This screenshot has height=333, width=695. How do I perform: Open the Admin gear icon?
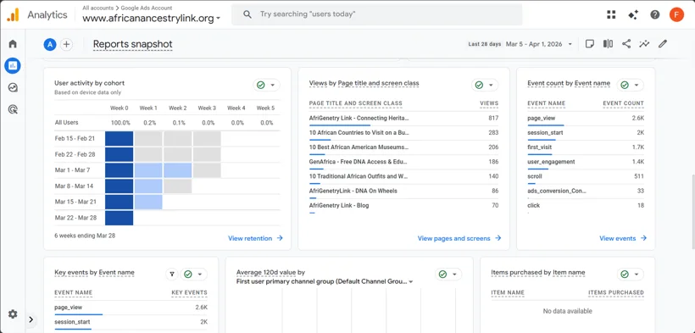pyautogui.click(x=13, y=314)
